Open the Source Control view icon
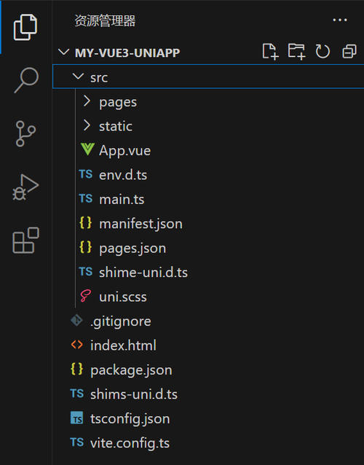This screenshot has width=364, height=465. coord(25,133)
